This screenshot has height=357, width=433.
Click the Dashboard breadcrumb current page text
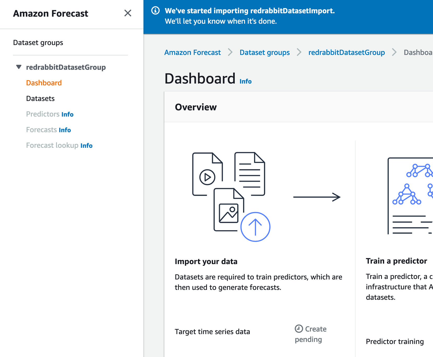pos(418,52)
